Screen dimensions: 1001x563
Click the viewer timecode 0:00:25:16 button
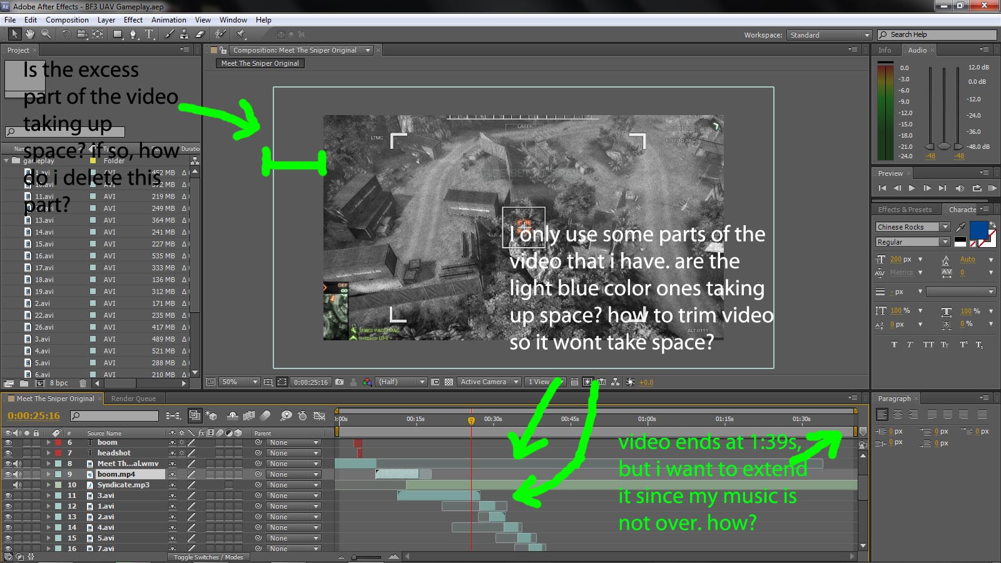[311, 382]
